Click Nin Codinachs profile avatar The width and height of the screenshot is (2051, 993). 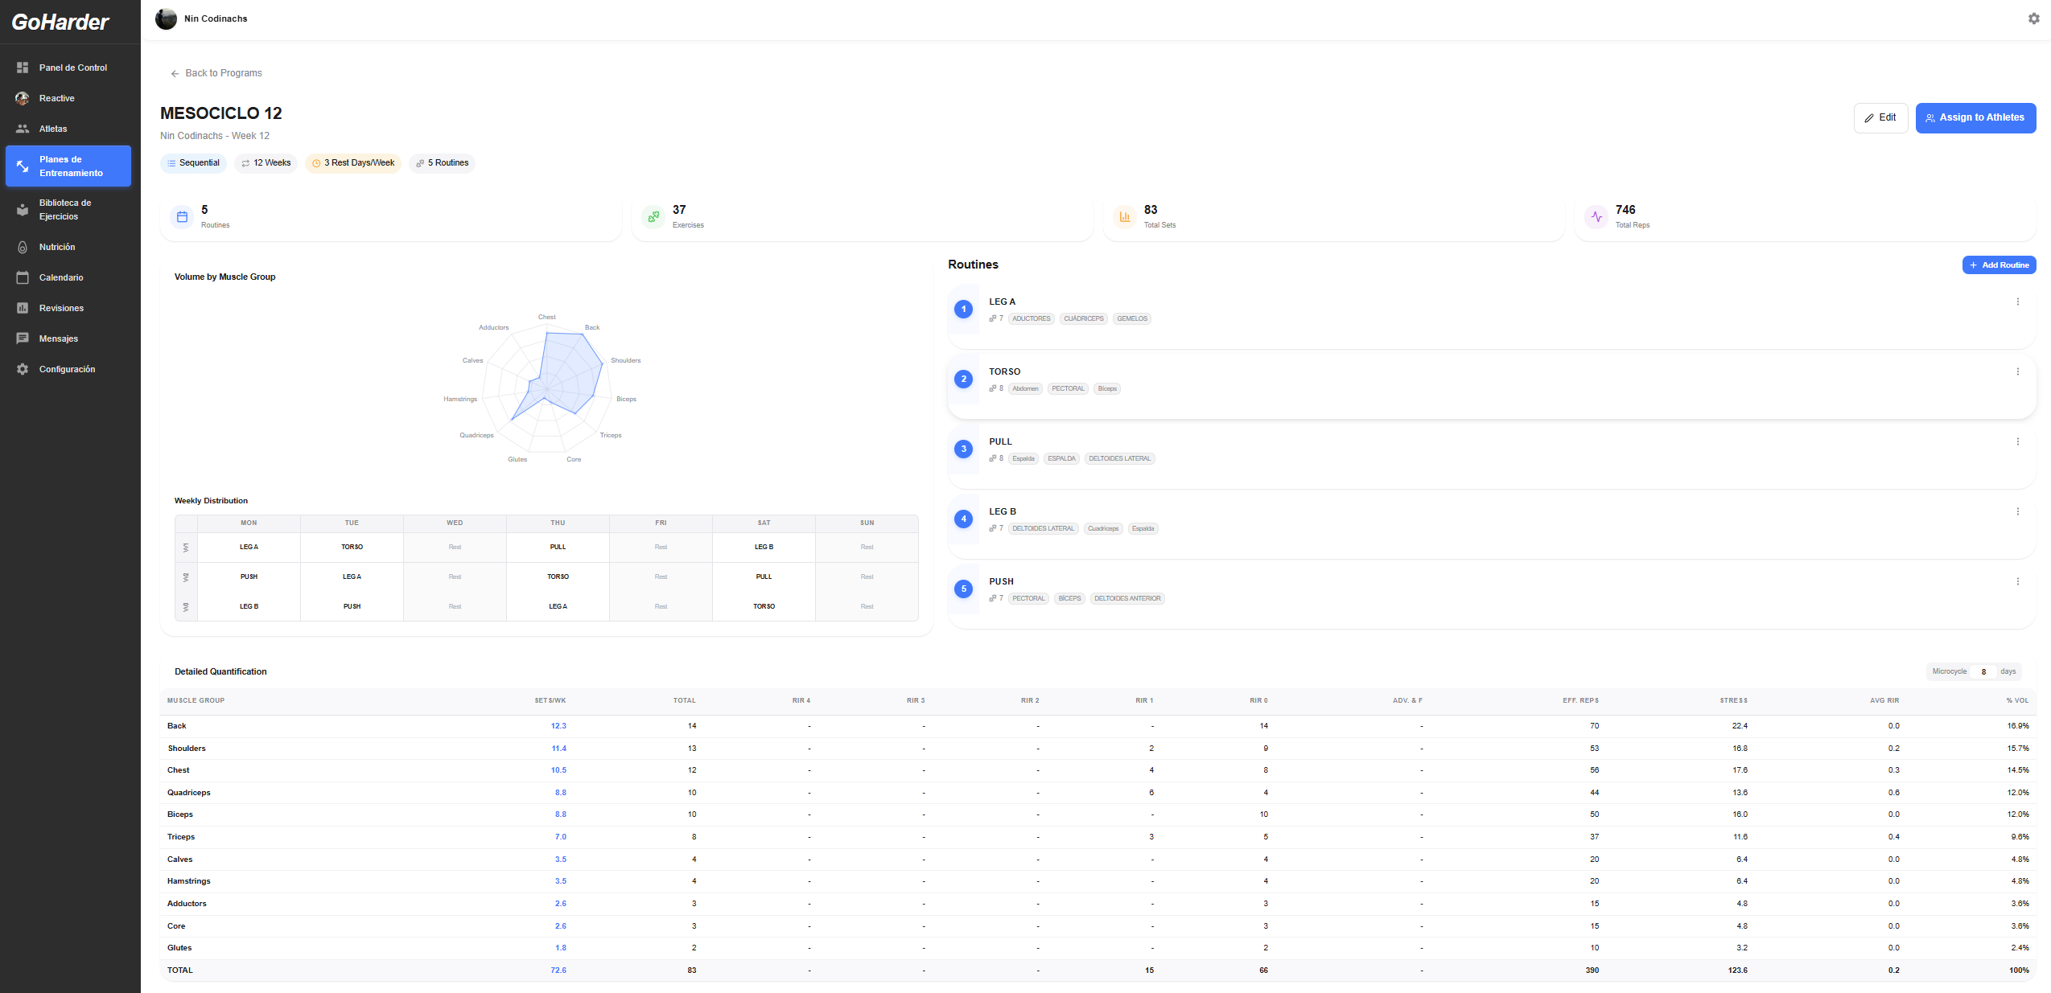point(166,18)
